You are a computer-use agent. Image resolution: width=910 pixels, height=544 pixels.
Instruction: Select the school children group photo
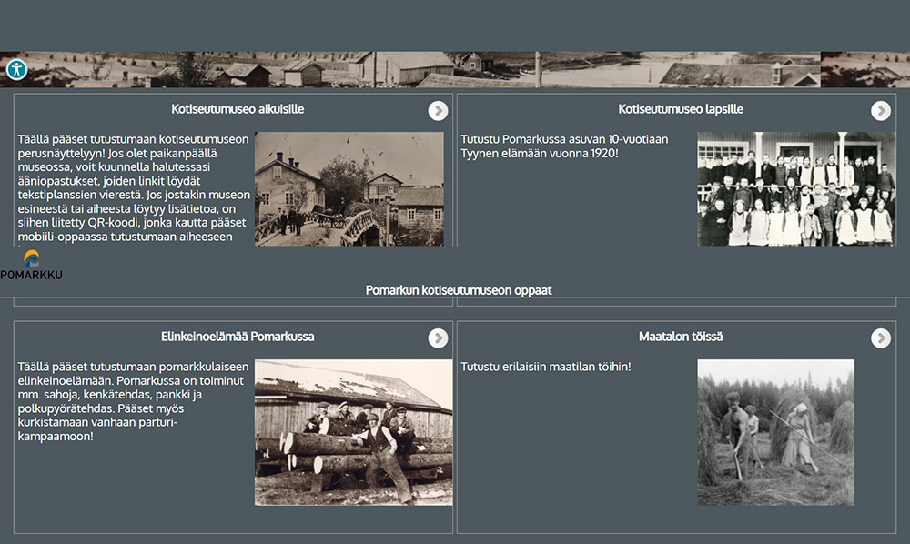[x=796, y=189]
